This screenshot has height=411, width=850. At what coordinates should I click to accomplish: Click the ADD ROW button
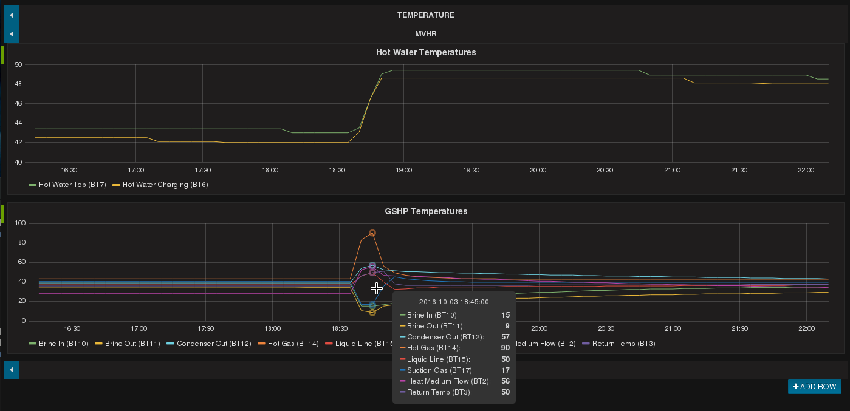tap(814, 387)
